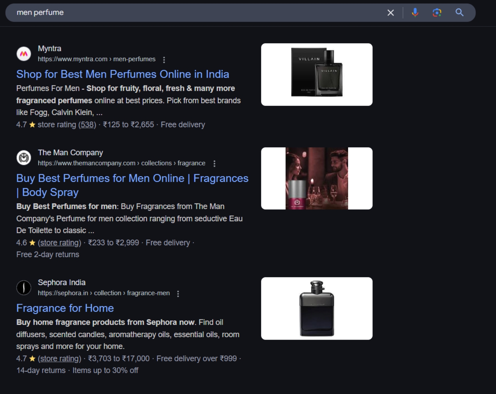Click the '₹233 to ₹2,999' price range
Screen dimensions: 496x394
(x=113, y=242)
